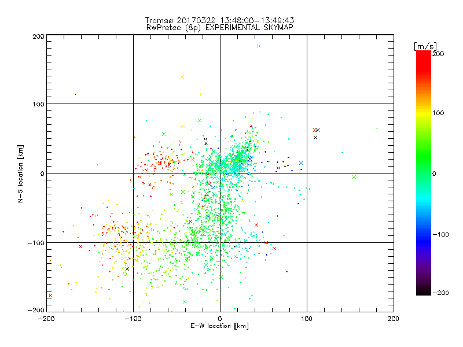
Task: Click the '200' tick label on the N-S axis
Action: pyautogui.click(x=38, y=36)
